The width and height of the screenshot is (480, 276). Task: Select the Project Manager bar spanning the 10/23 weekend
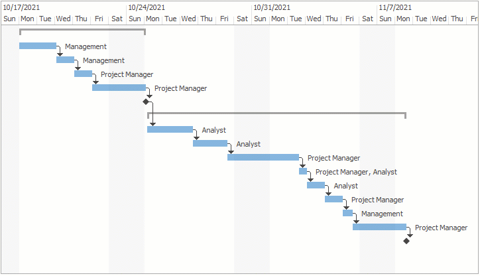[x=119, y=88]
